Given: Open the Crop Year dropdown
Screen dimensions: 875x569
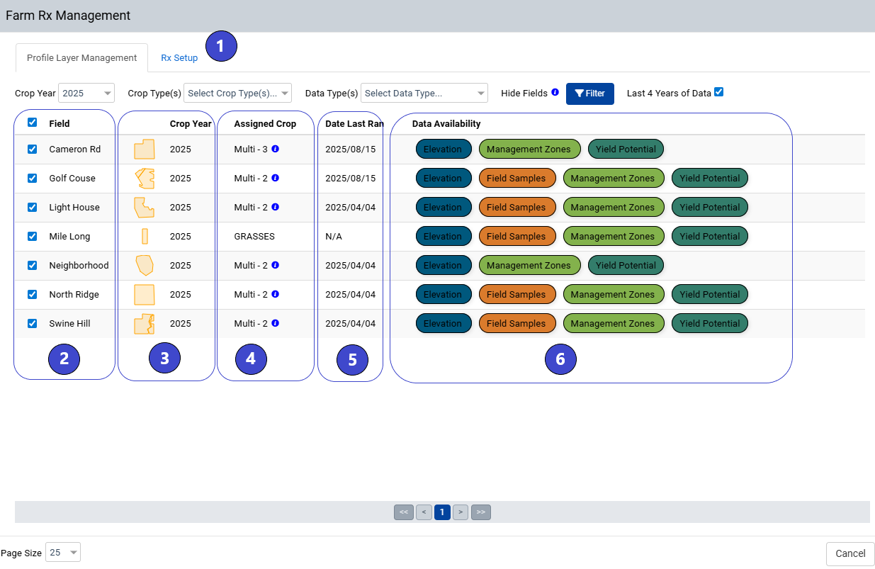Looking at the screenshot, I should click(x=86, y=93).
